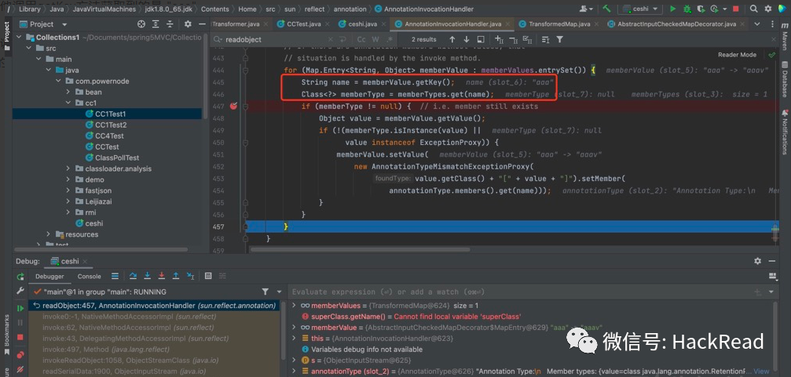Click Evaluate expression input field
Image resolution: width=791 pixels, height=377 pixels.
(x=519, y=292)
